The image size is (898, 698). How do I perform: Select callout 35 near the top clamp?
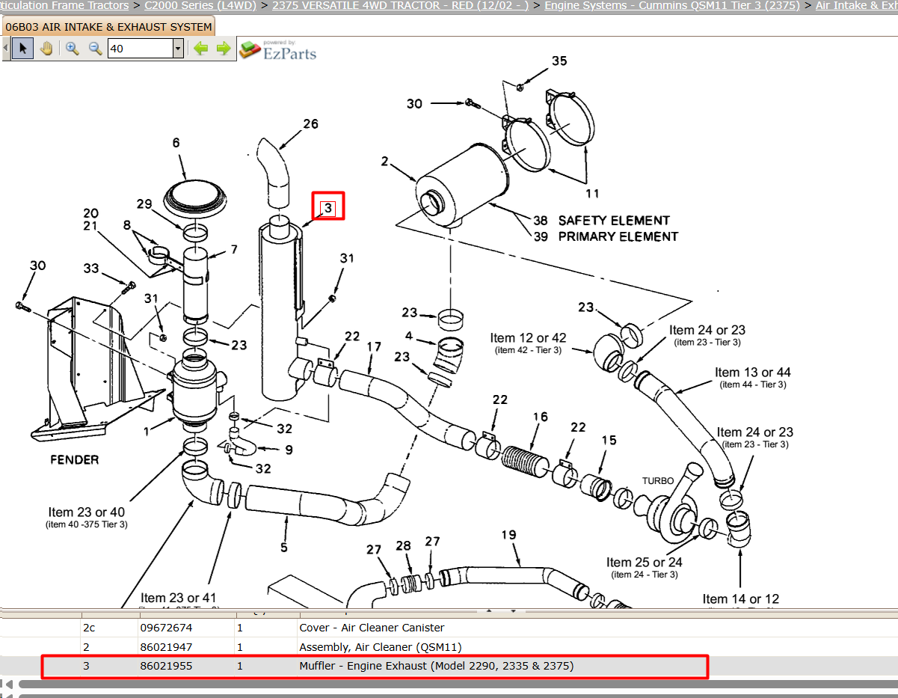(x=559, y=61)
